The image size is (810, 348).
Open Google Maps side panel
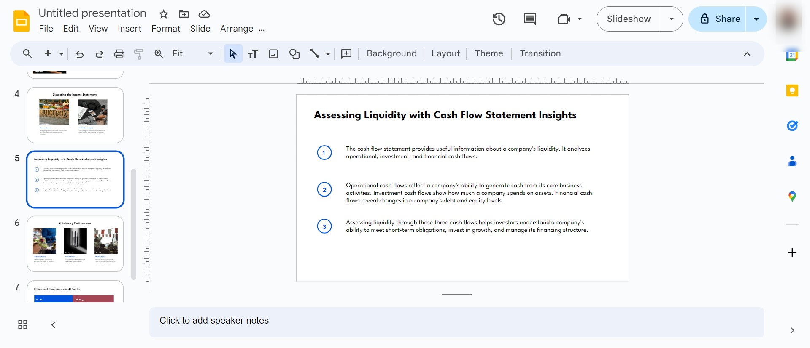(792, 197)
